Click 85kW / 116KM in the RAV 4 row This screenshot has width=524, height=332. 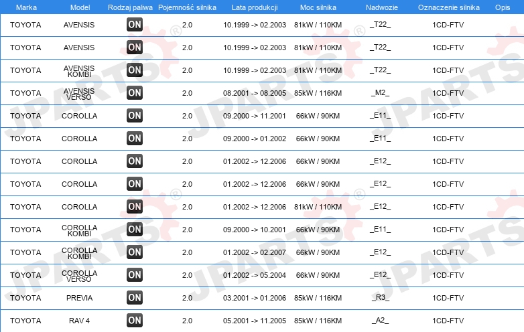point(318,321)
